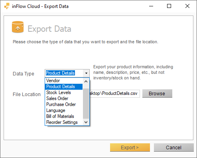This screenshot has height=158, width=197.
Task: Select Vendor from the data type list
Action: coord(64,81)
